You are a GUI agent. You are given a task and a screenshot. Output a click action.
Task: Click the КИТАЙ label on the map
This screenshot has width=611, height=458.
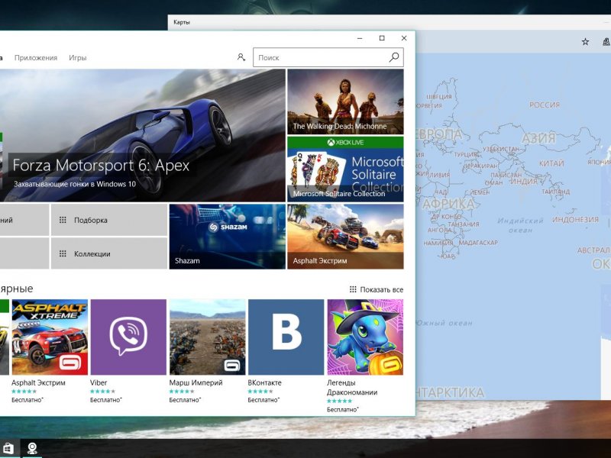551,163
